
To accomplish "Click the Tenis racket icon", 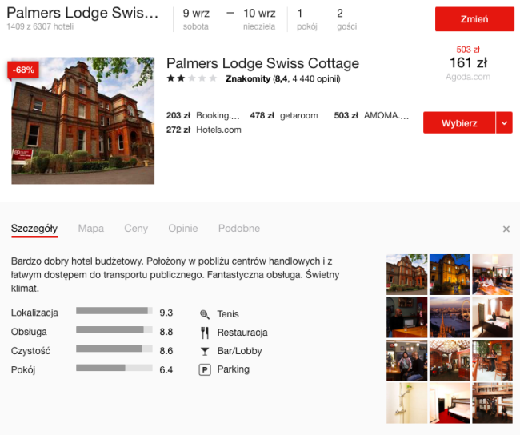I will coord(205,314).
